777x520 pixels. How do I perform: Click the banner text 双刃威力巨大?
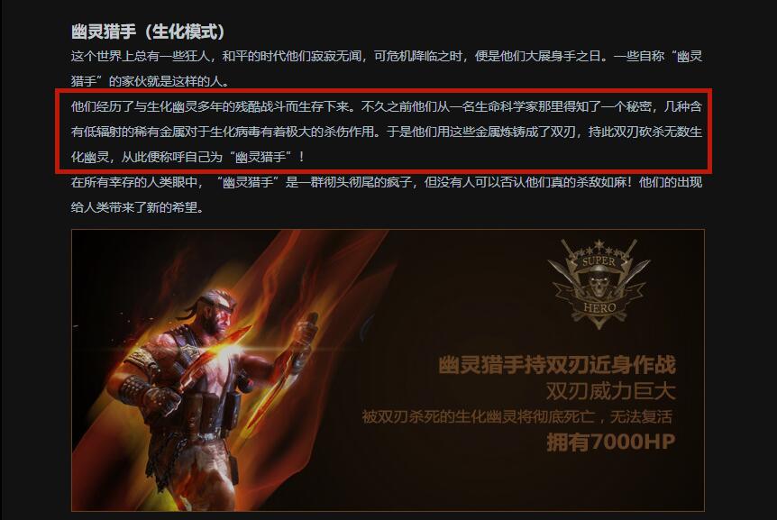[610, 391]
